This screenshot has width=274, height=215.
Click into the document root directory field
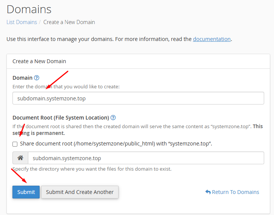pyautogui.click(x=146, y=158)
